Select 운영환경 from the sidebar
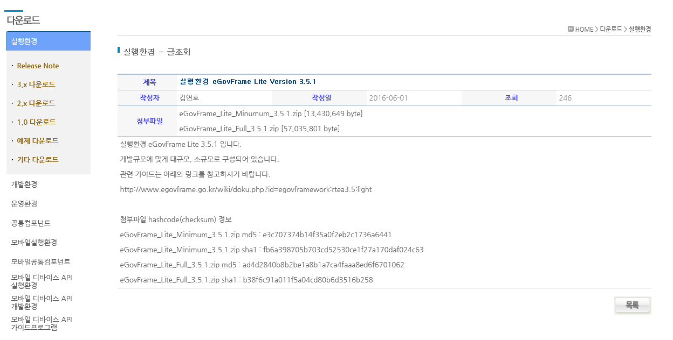The image size is (673, 340). point(24,204)
